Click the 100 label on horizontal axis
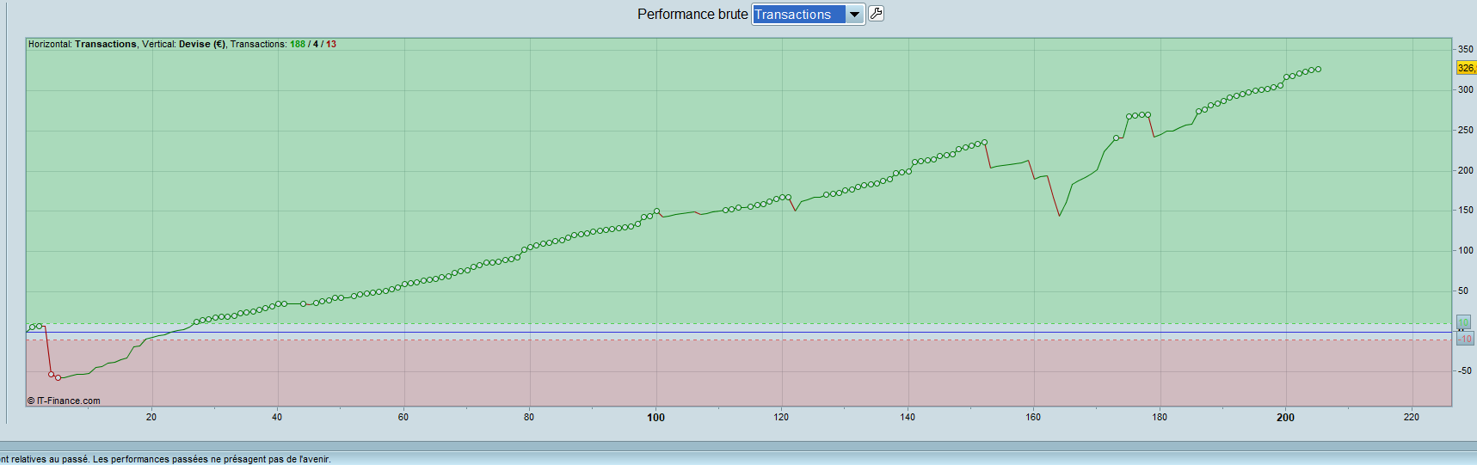Screen dimensions: 1477x465 pyautogui.click(x=655, y=417)
